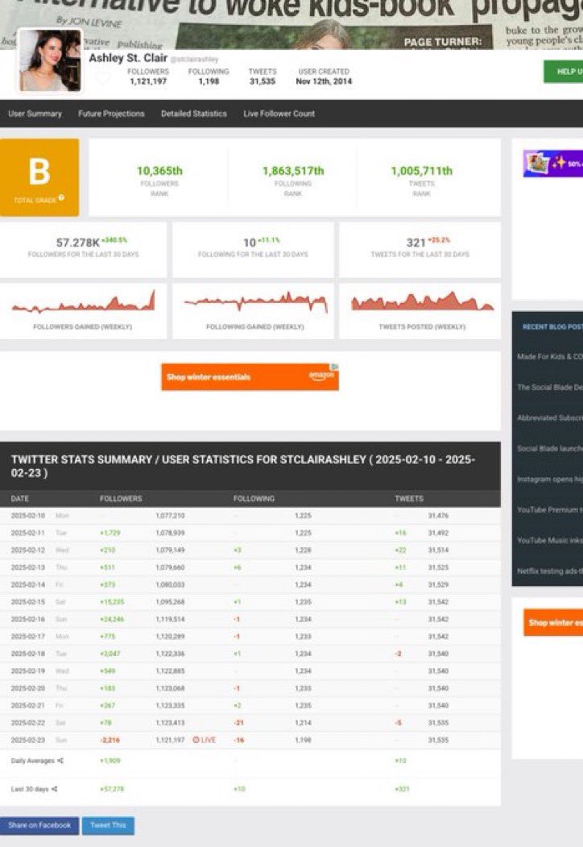Open 'The Social Blade De' blog post

point(549,388)
